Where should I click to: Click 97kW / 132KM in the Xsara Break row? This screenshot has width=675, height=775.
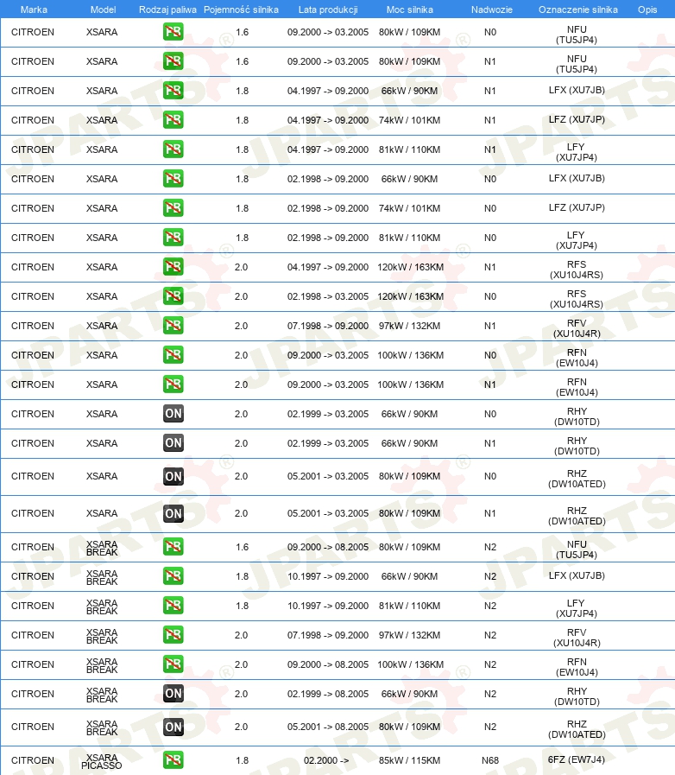coord(409,635)
